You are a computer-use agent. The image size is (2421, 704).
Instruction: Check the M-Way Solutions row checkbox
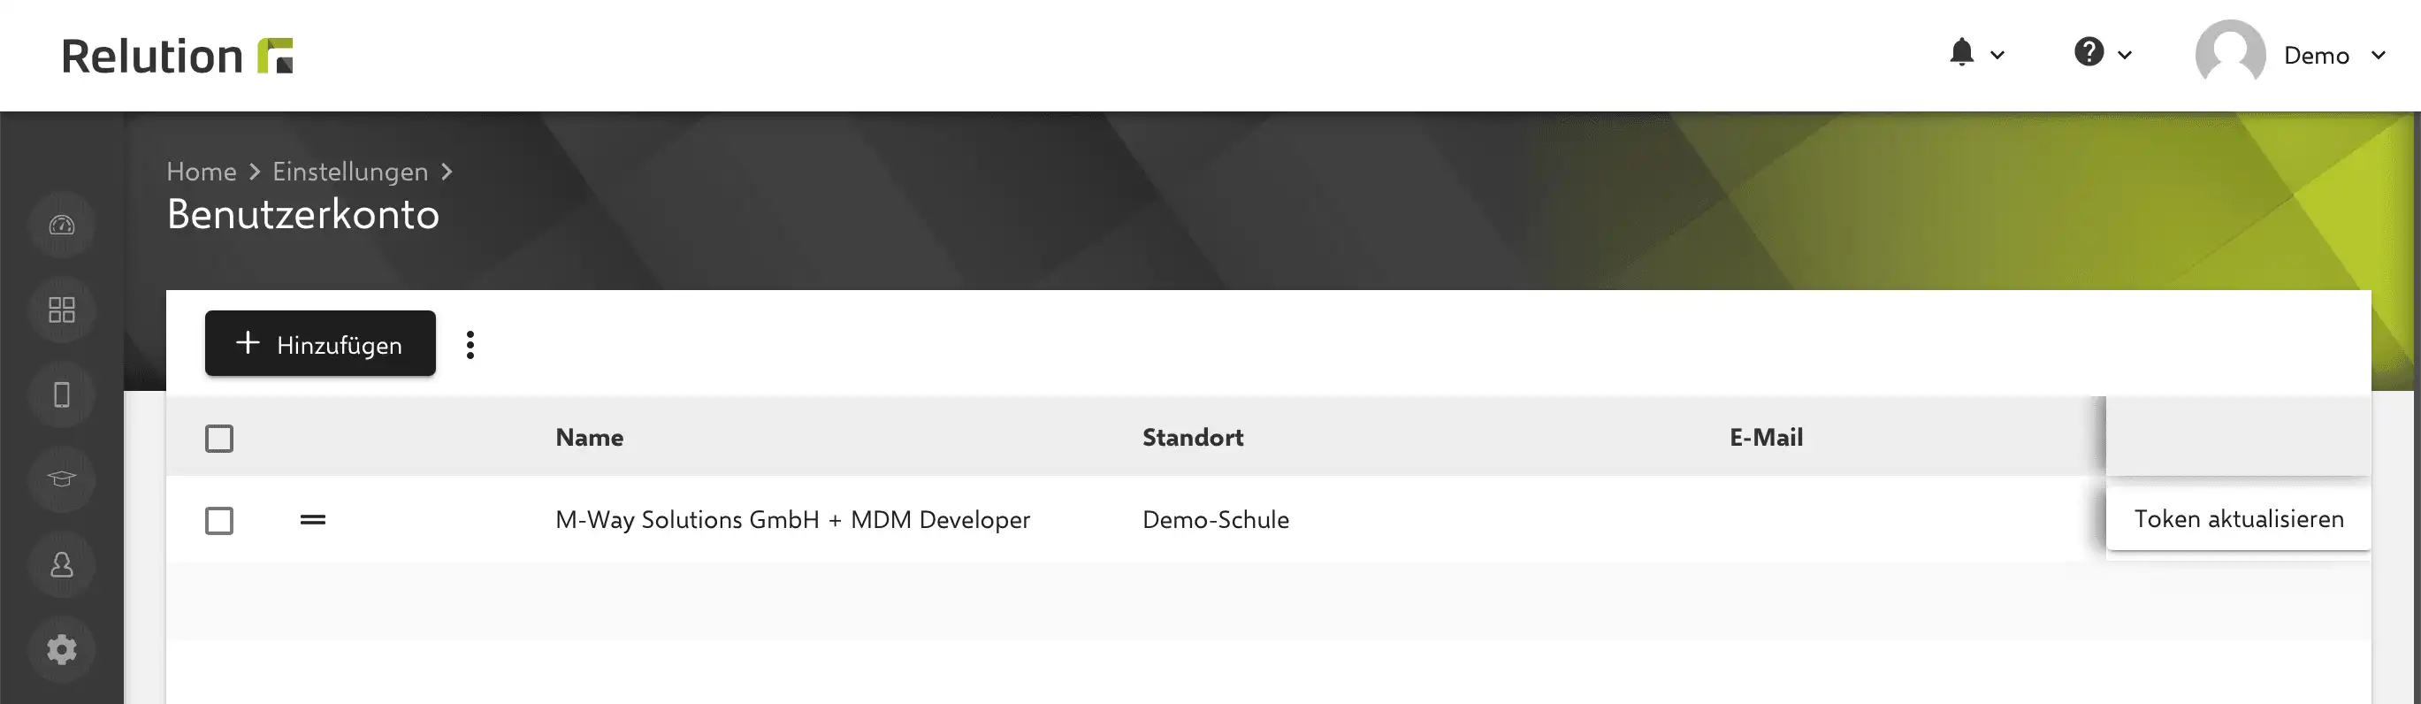[219, 521]
